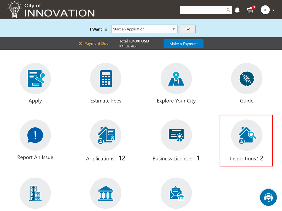Click the Go button
The image size is (282, 211).
point(188,29)
